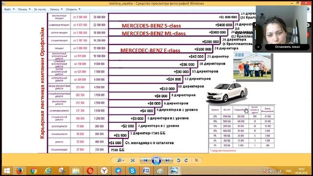
Task: Open the Печать dropdown menu
Action: tap(24, 9)
